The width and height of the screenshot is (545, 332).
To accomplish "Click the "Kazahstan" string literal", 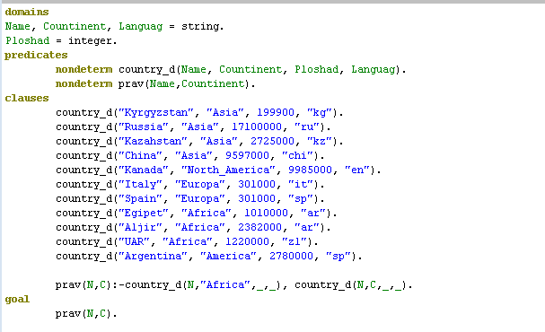I will (x=153, y=142).
